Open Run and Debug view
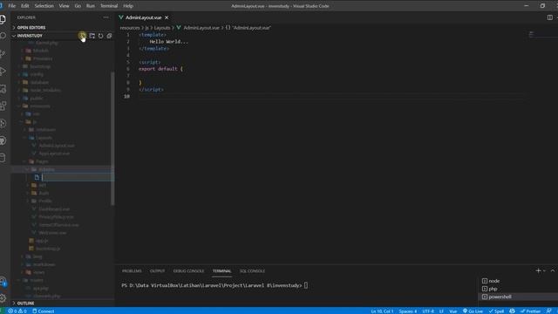The height and width of the screenshot is (314, 558). point(3,71)
